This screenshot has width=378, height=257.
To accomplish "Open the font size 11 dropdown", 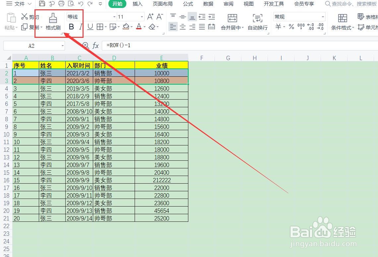I will pos(142,17).
